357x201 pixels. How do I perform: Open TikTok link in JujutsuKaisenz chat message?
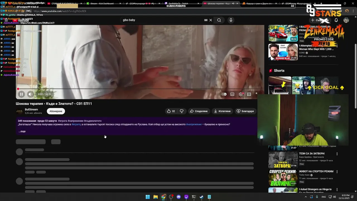click(38, 23)
